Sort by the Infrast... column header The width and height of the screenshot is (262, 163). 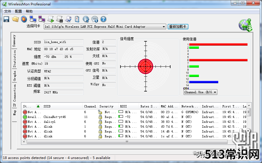click(x=210, y=106)
